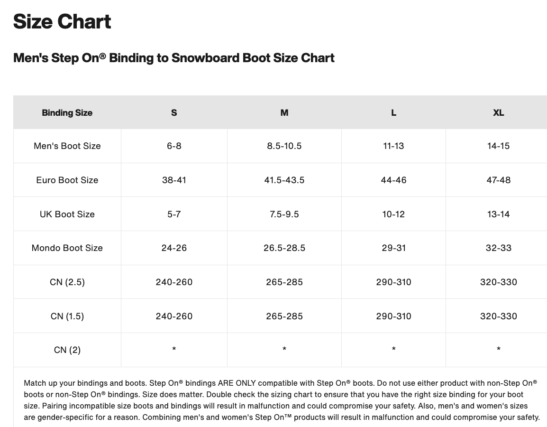Click the CN (2.5) row label

point(67,282)
